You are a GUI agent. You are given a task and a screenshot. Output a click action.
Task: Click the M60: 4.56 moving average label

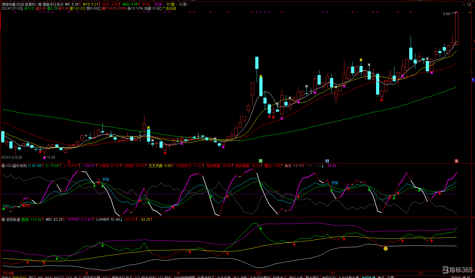tap(131, 4)
